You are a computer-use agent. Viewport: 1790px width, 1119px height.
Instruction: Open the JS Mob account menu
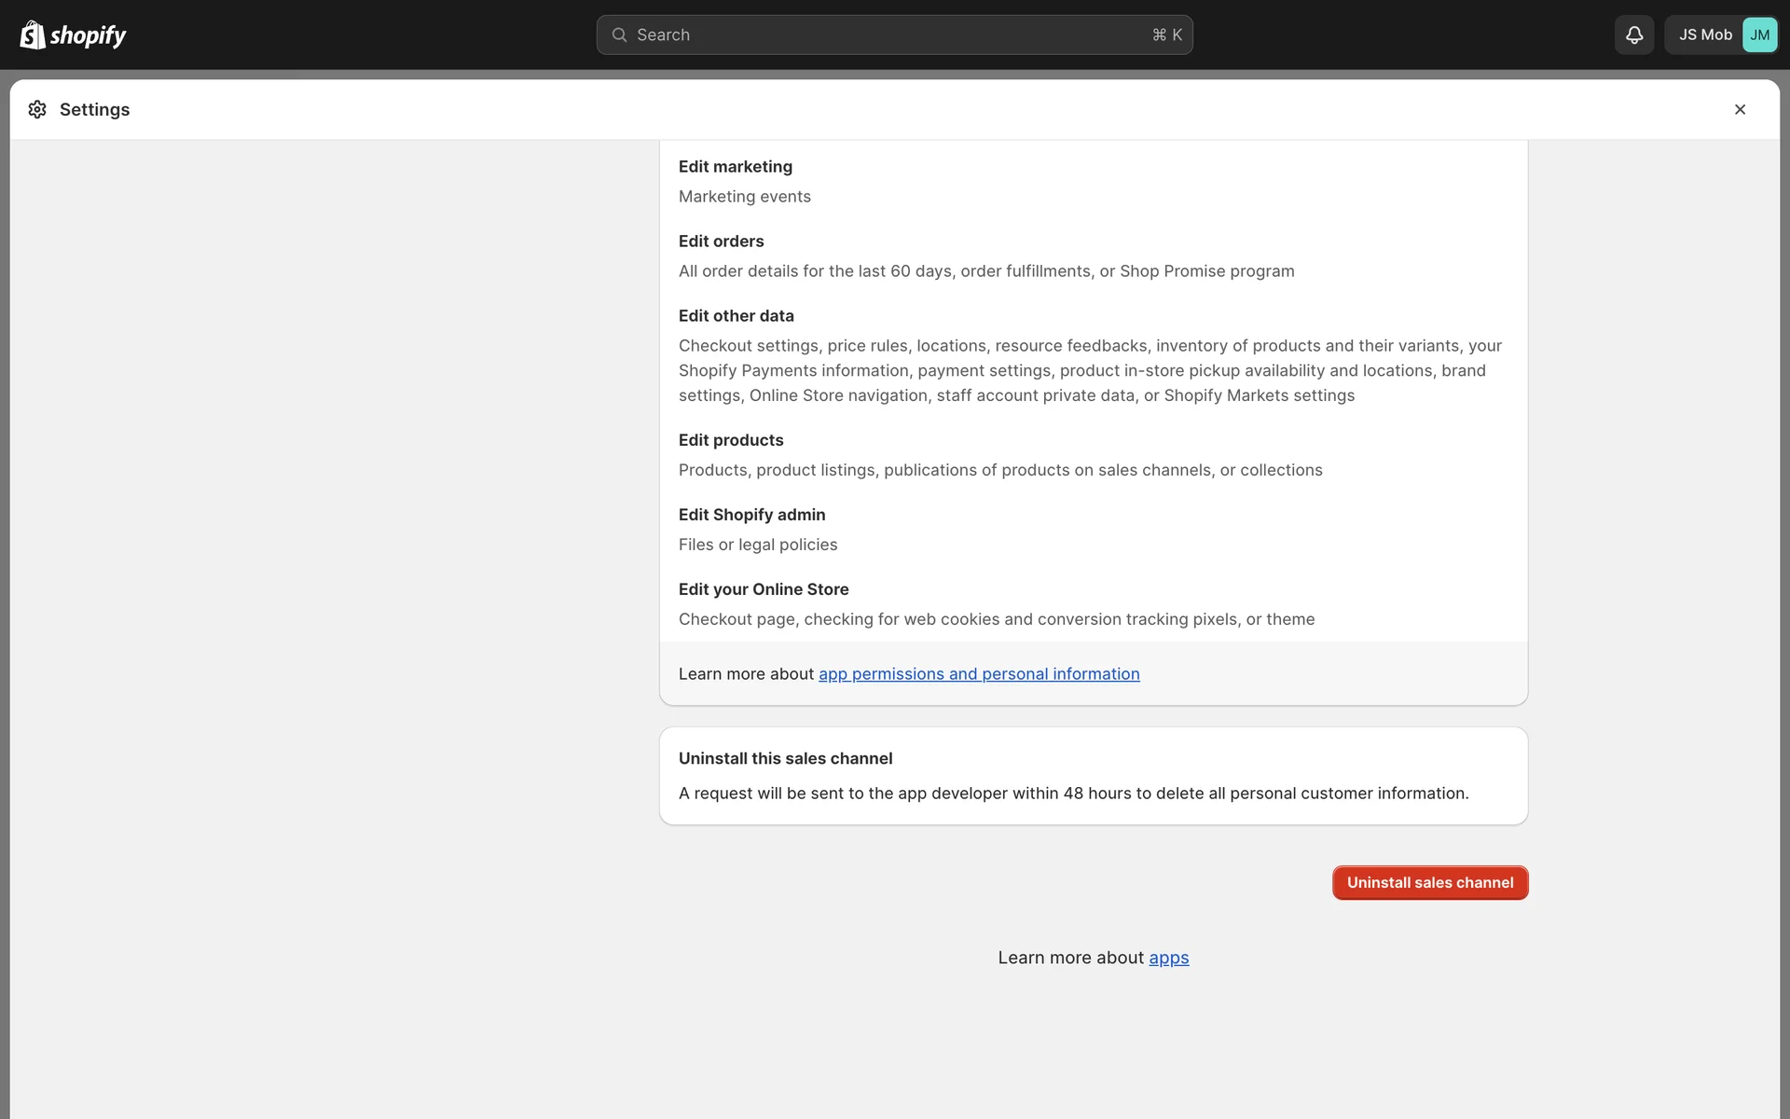(1704, 35)
